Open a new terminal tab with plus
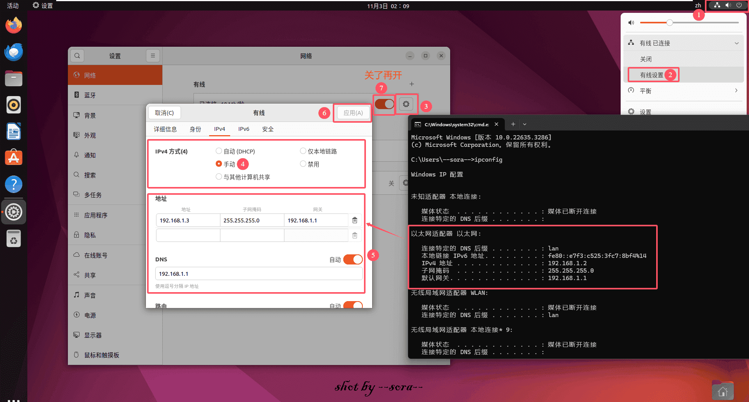Image resolution: width=749 pixels, height=402 pixels. click(513, 124)
